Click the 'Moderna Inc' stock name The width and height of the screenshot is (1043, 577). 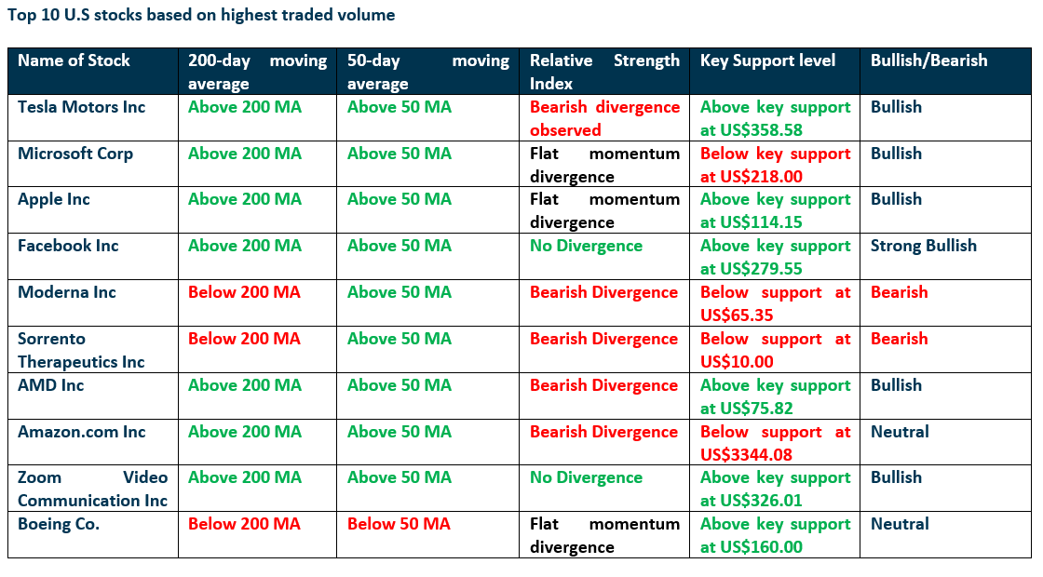click(66, 292)
